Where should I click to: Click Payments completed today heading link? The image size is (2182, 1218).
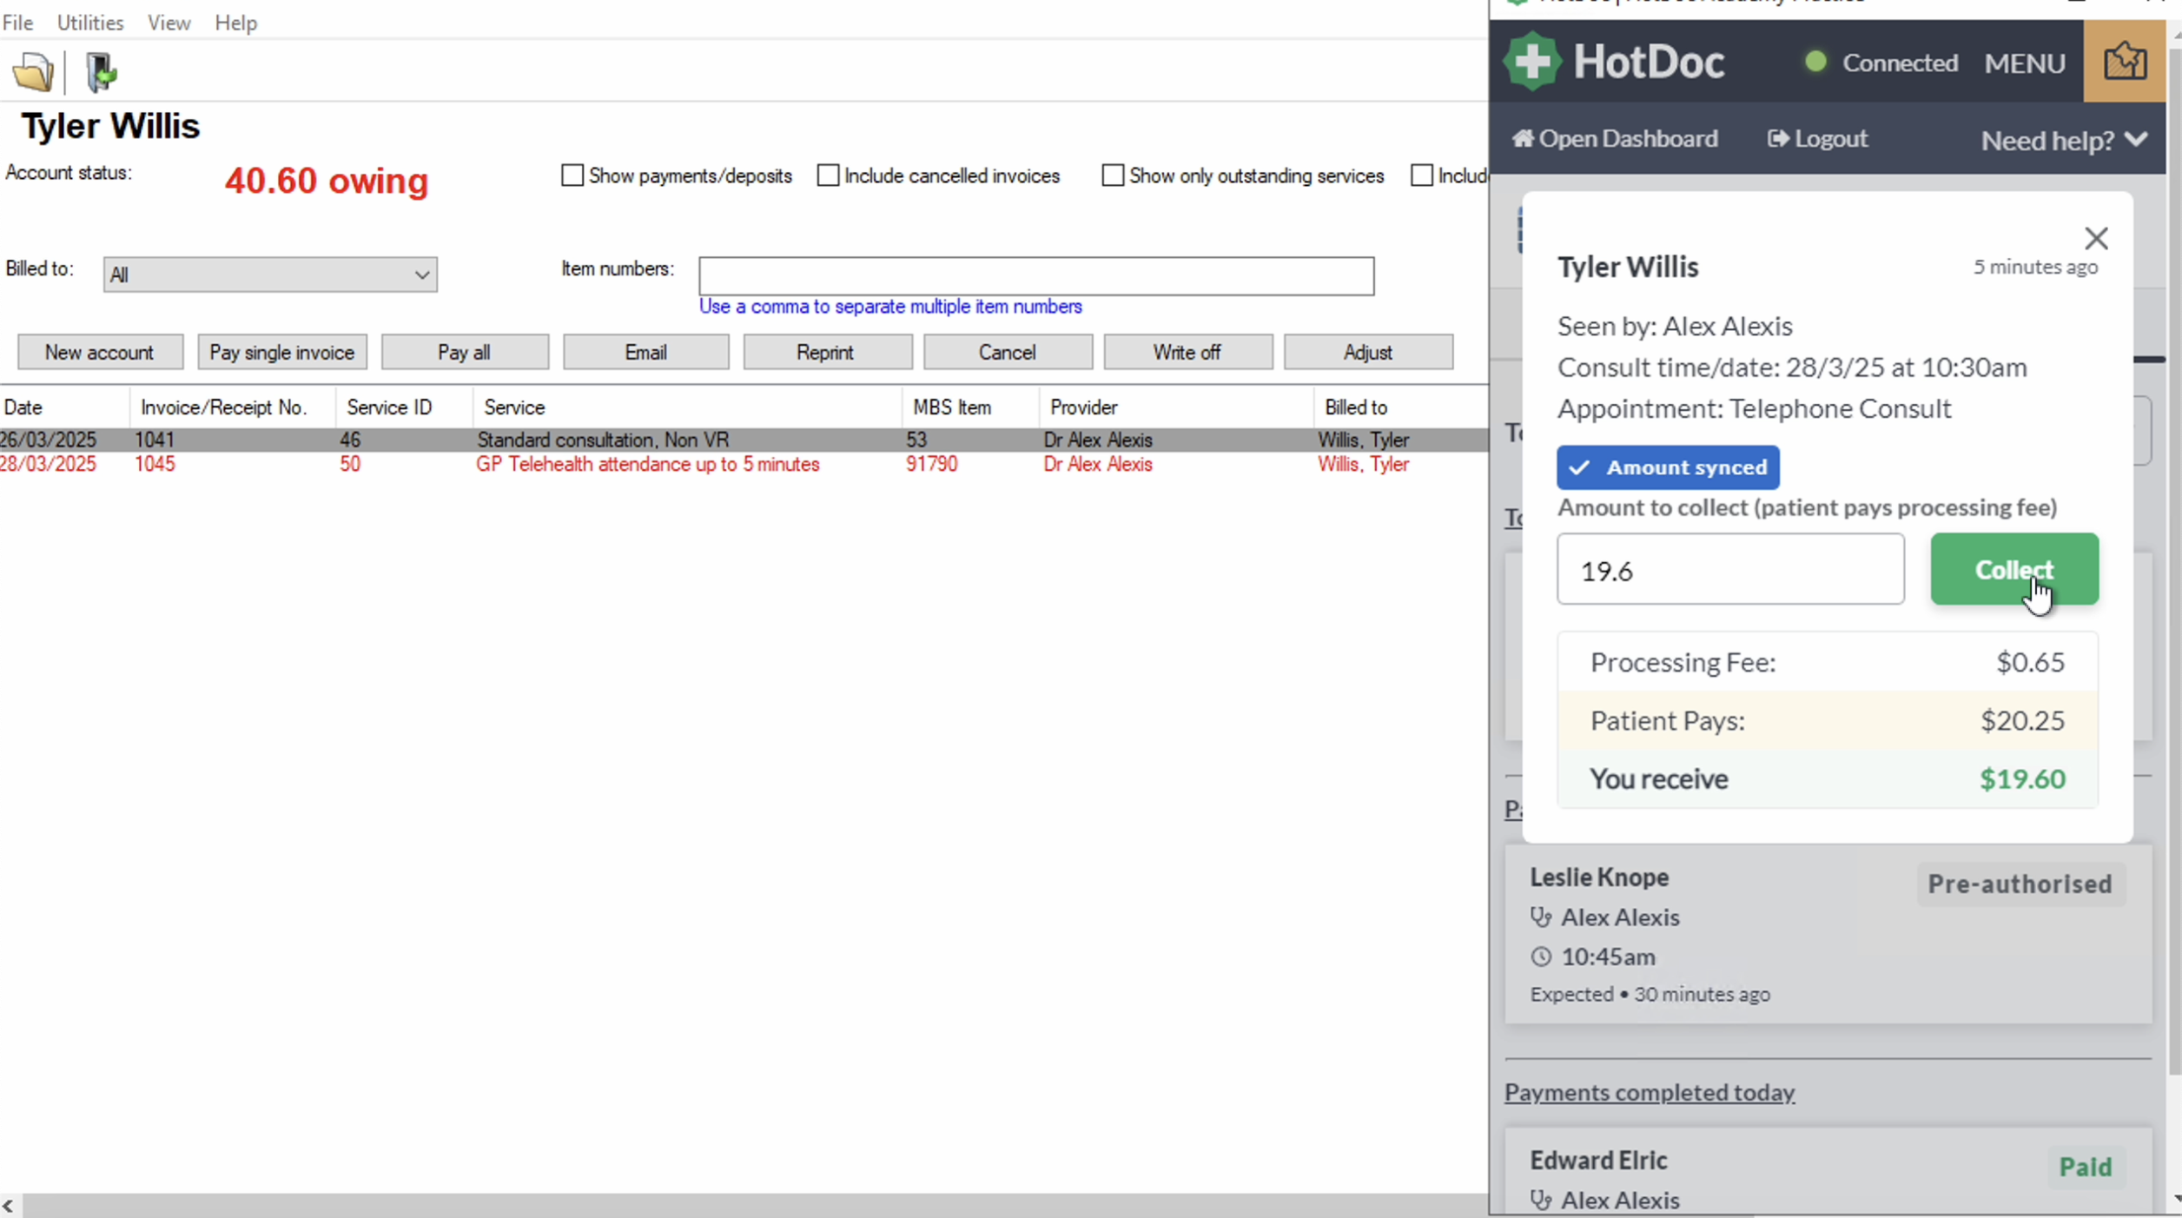(1650, 1092)
